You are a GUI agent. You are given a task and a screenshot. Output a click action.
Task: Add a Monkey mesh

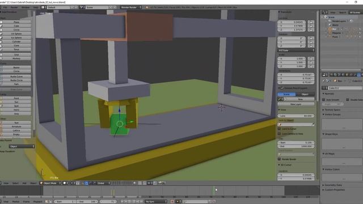(16, 58)
